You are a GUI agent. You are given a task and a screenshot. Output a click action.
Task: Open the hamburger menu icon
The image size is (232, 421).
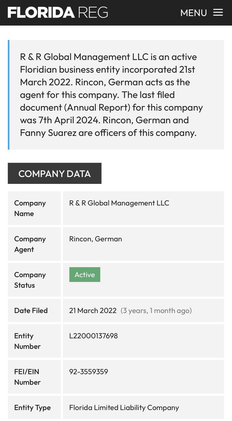point(218,12)
